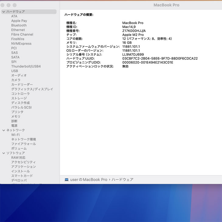222x222 pixels.
Task: Click the hardware UUID value
Action: [160, 58]
